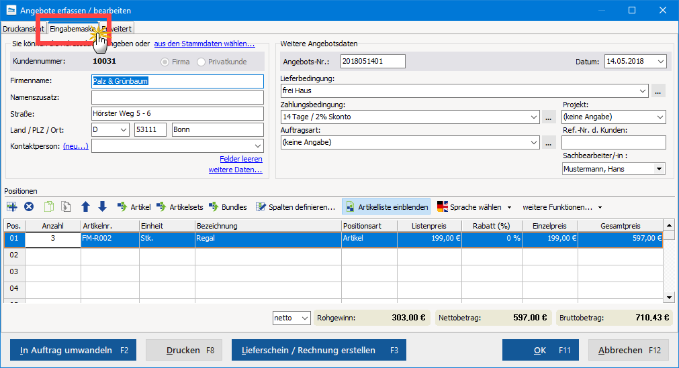Paste position icon in toolbar
The width and height of the screenshot is (679, 368).
tap(66, 206)
